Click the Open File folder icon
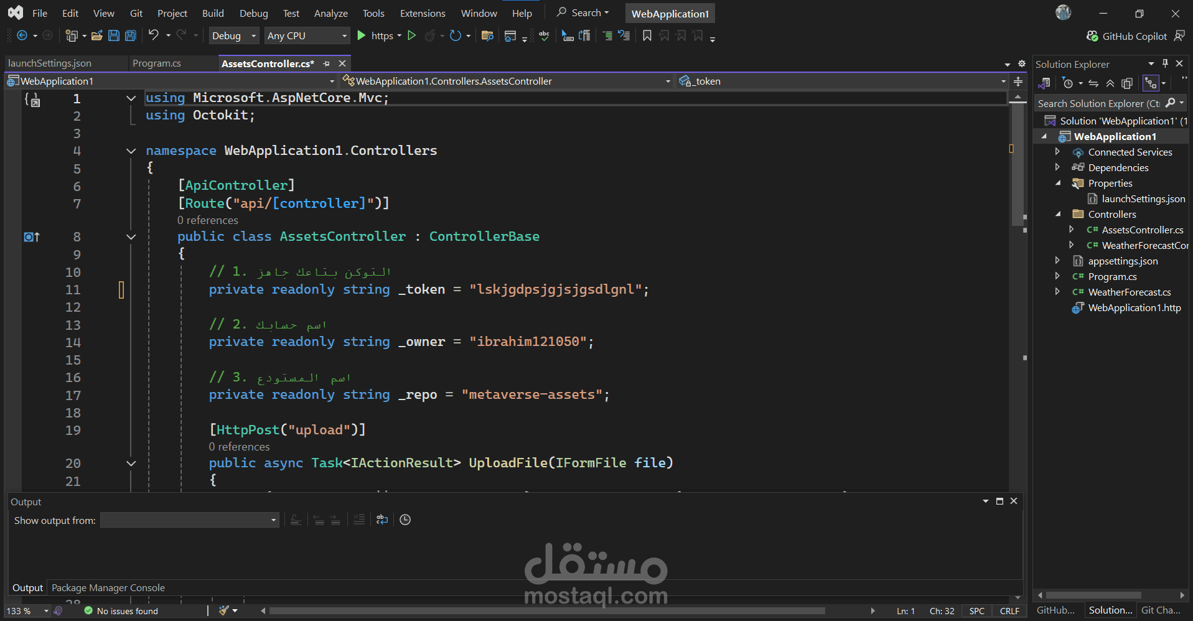 pos(96,36)
